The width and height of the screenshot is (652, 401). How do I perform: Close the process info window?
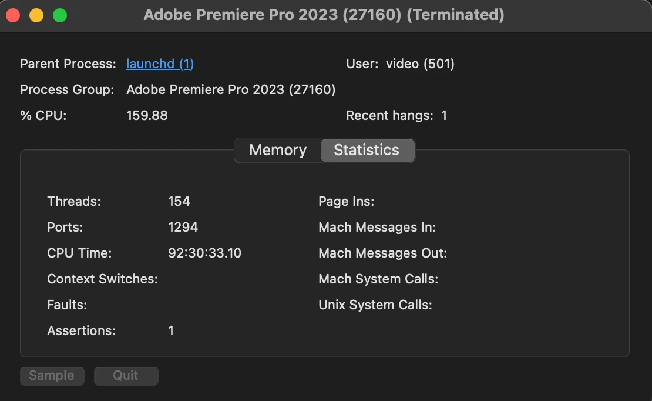(13, 15)
